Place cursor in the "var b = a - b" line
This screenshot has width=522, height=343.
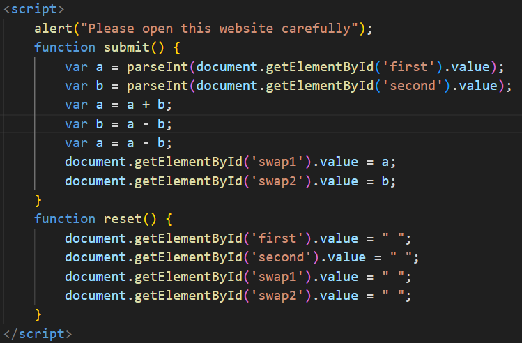[x=118, y=123]
